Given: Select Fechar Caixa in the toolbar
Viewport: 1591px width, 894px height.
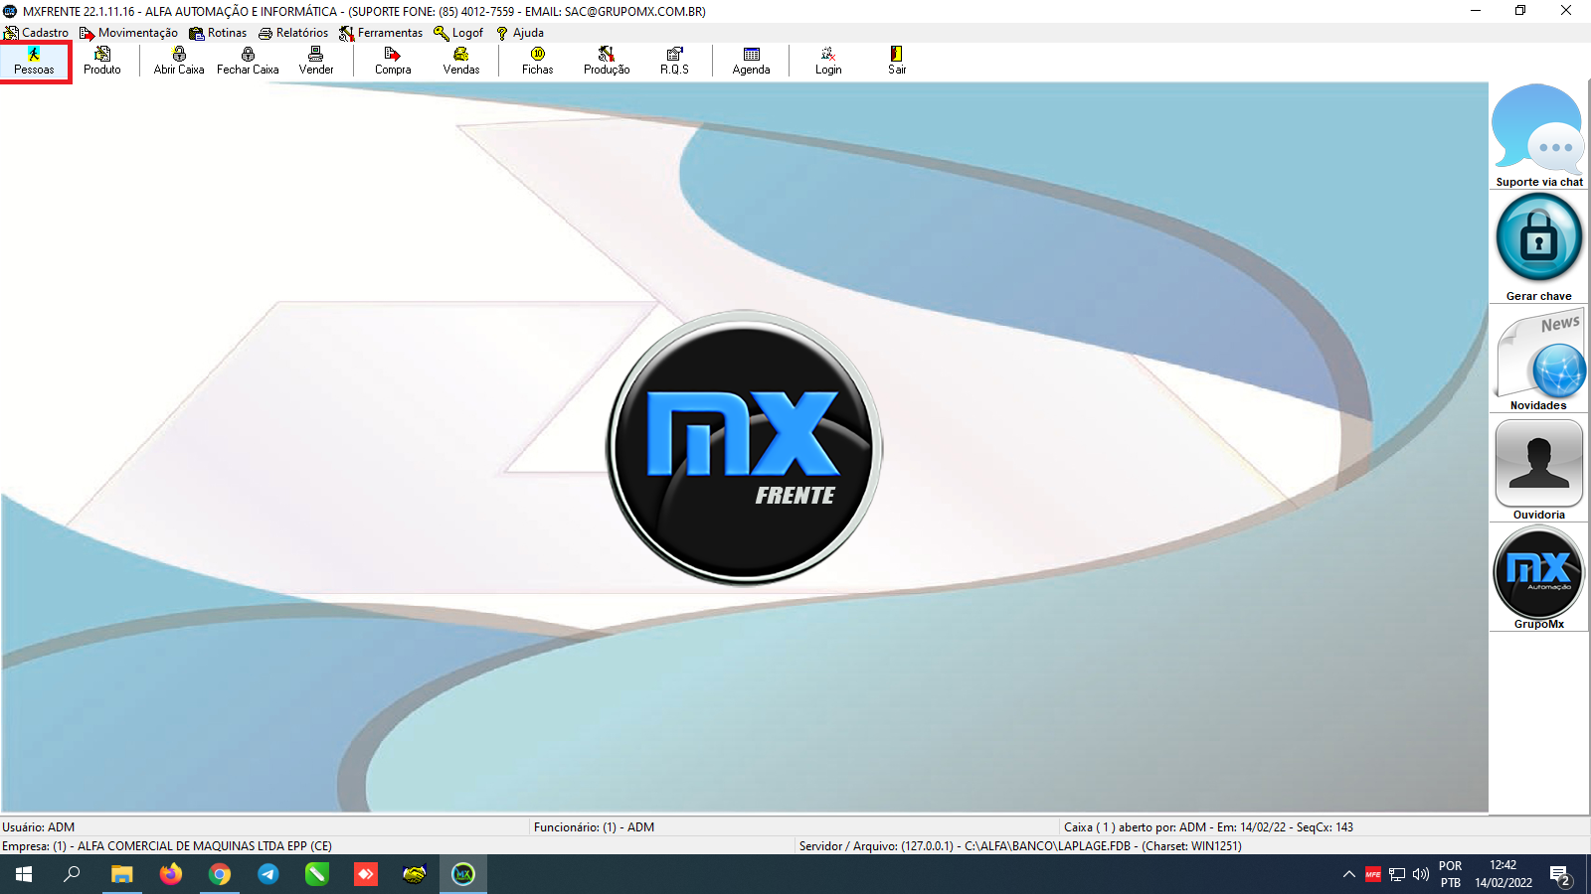Looking at the screenshot, I should tap(248, 61).
